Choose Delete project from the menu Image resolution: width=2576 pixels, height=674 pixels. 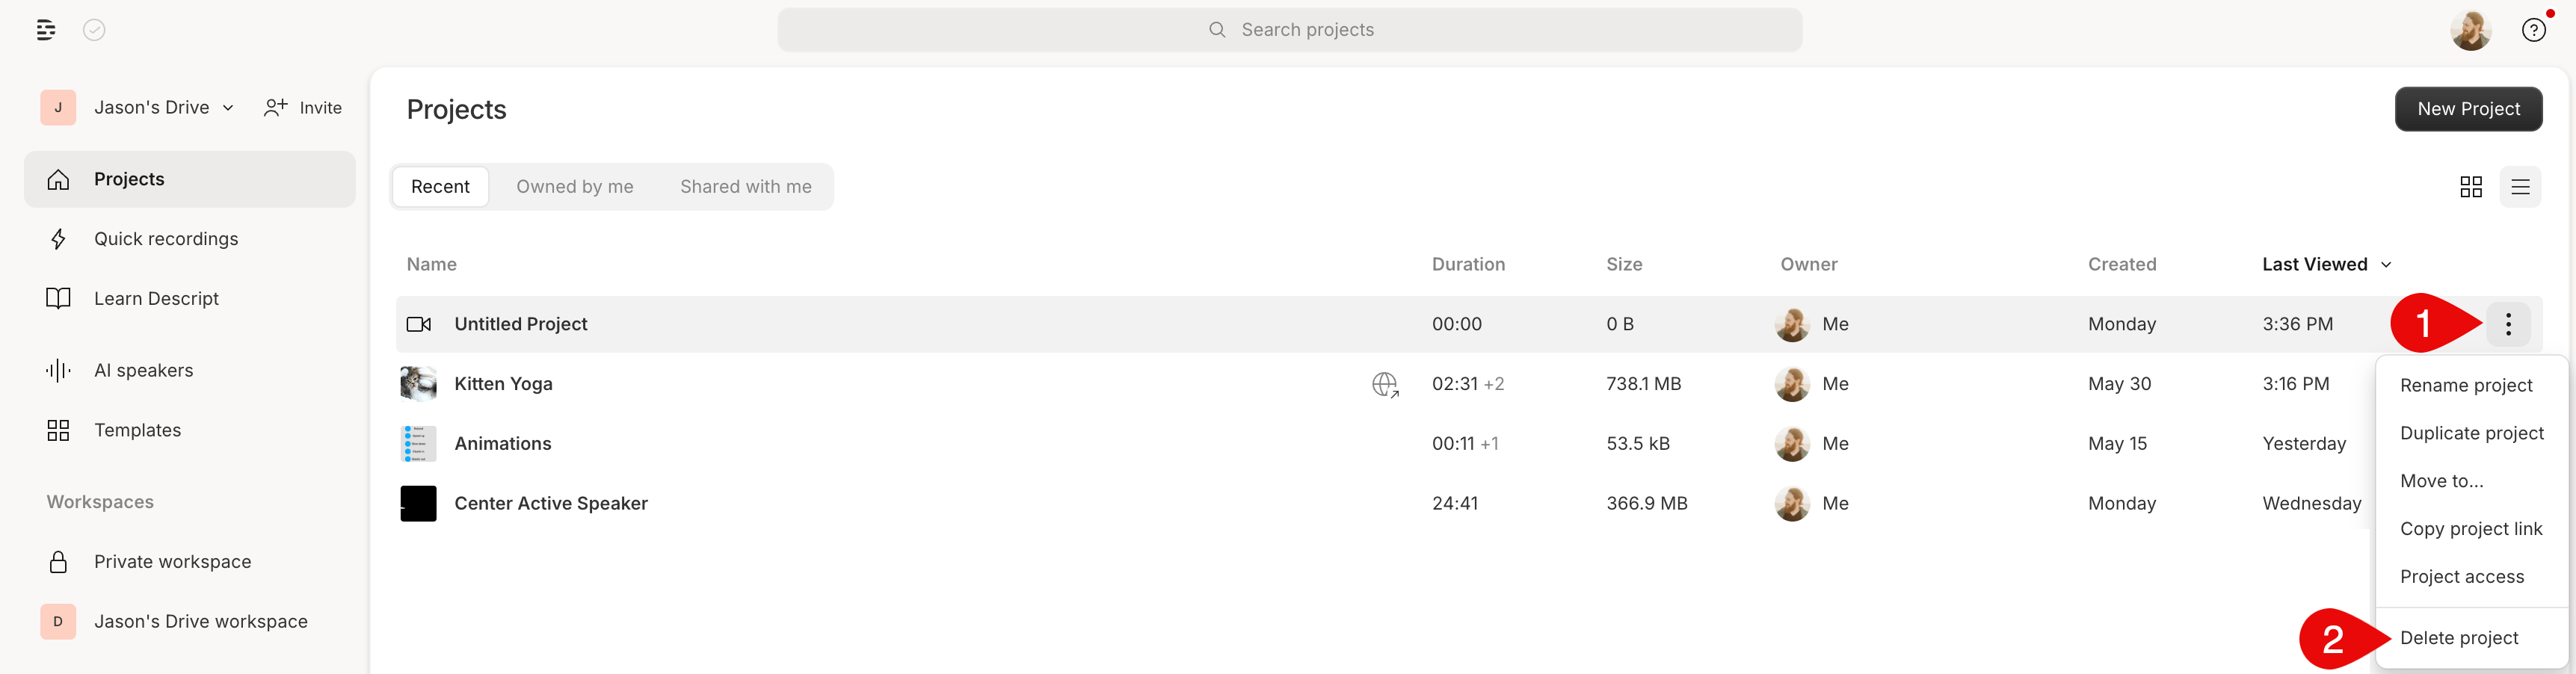(x=2459, y=638)
